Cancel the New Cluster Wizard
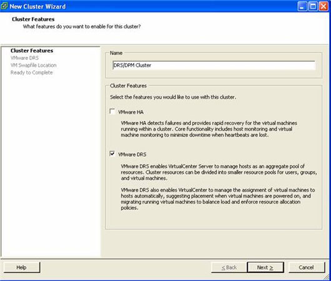The width and height of the screenshot is (331, 281). (x=306, y=267)
